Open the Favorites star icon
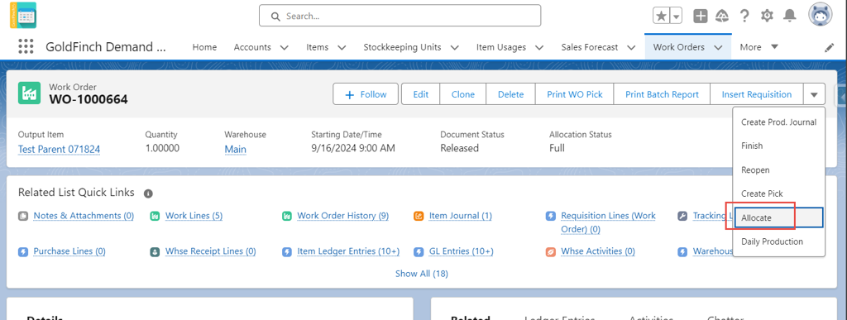Screen dimensions: 847x320 (x=661, y=16)
